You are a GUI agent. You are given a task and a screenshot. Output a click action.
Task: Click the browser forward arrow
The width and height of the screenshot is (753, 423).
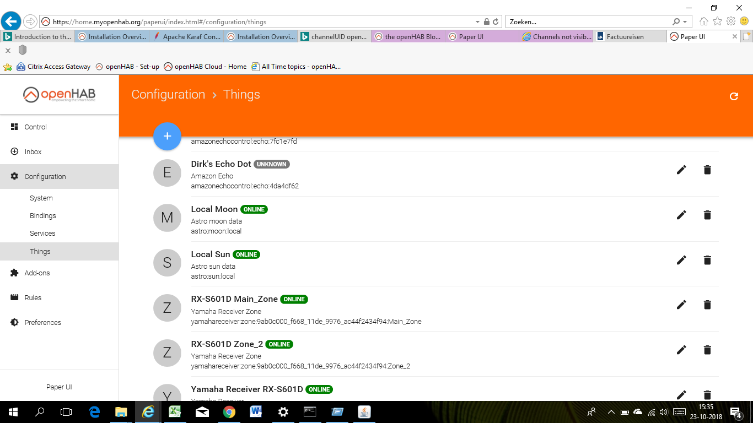coord(30,21)
